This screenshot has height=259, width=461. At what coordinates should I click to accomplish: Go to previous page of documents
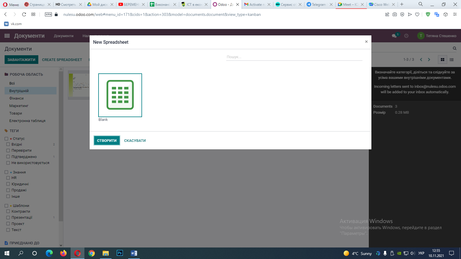tap(421, 60)
